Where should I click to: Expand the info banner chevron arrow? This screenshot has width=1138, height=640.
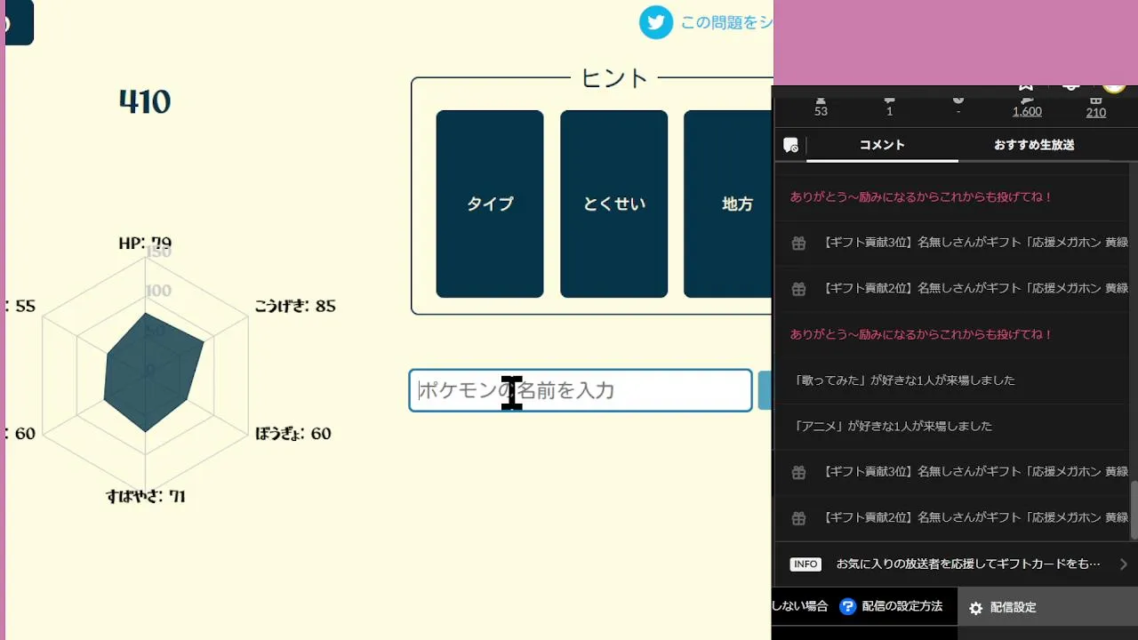click(x=1124, y=564)
